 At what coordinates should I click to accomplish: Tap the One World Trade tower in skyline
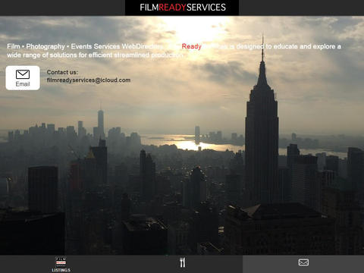point(101,123)
